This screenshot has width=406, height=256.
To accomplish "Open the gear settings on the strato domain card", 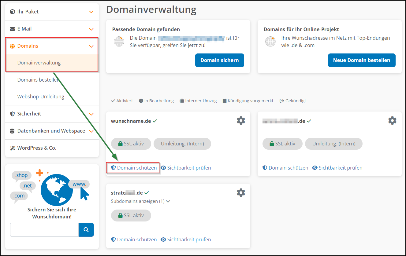I will 241,192.
